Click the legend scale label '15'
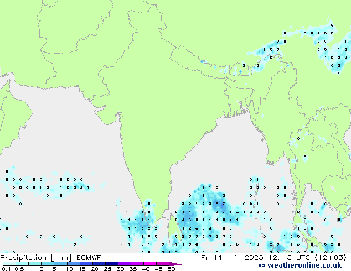This screenshot has height=271, width=351. 82,269
